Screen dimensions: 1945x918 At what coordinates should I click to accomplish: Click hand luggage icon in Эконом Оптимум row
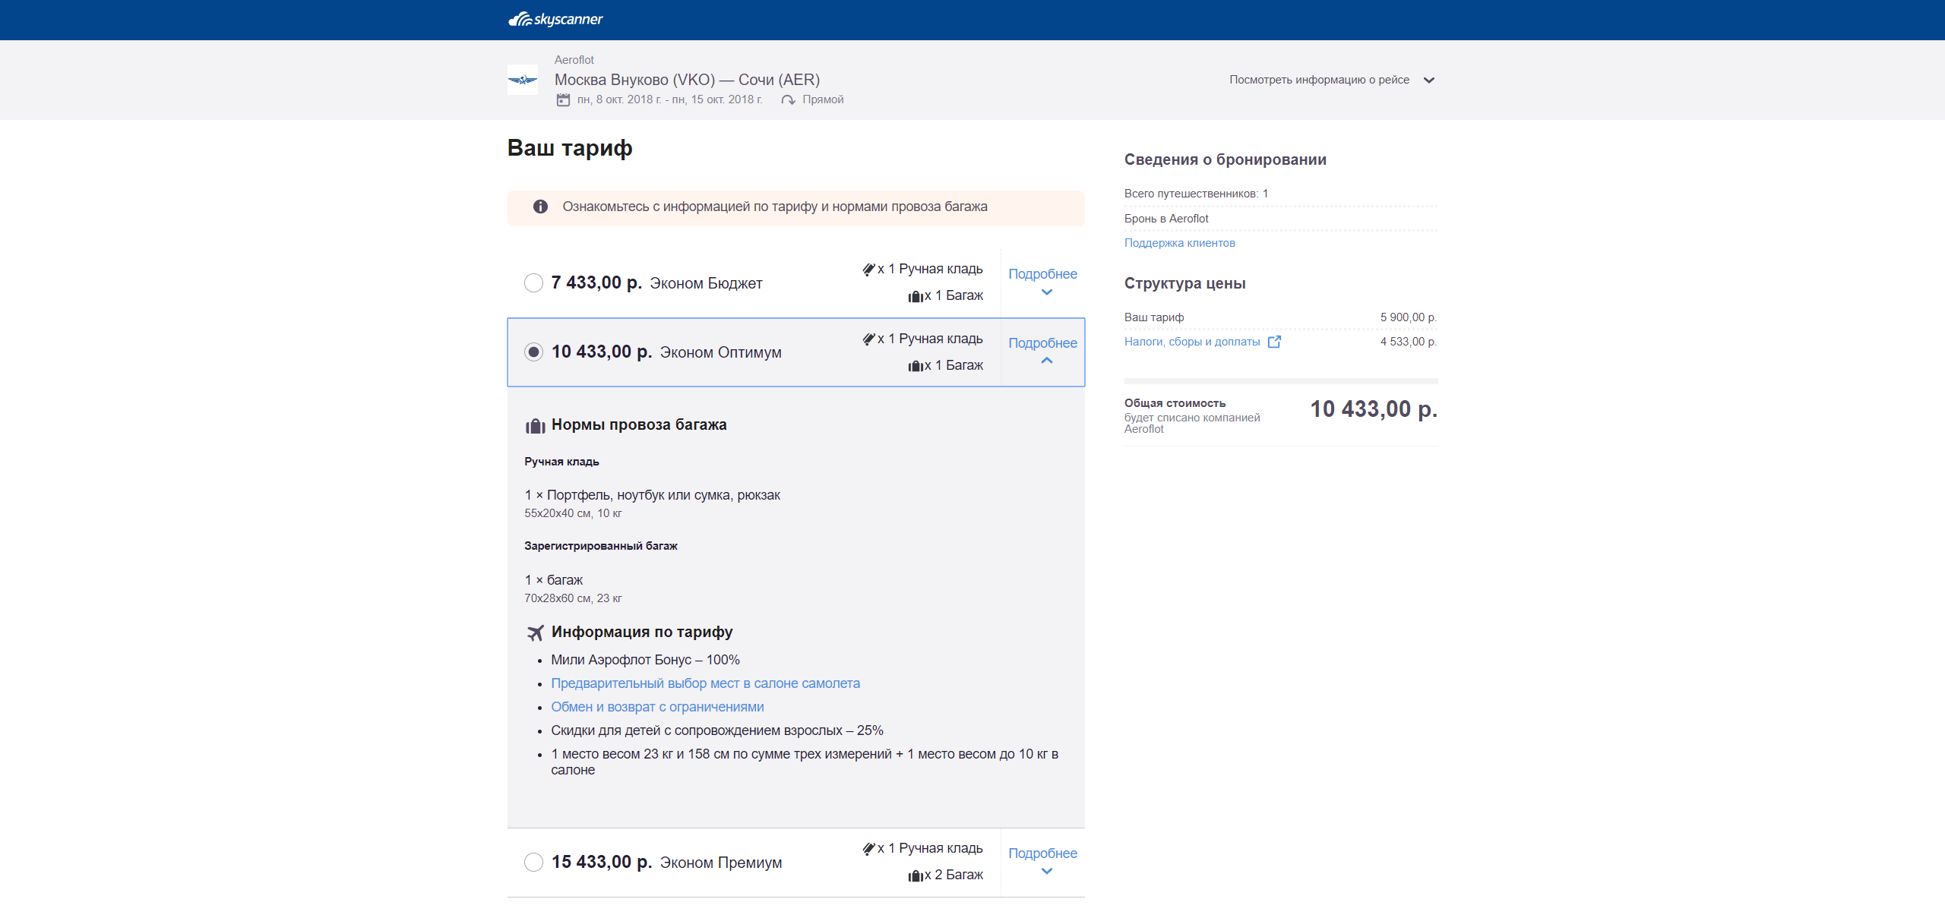click(x=868, y=339)
